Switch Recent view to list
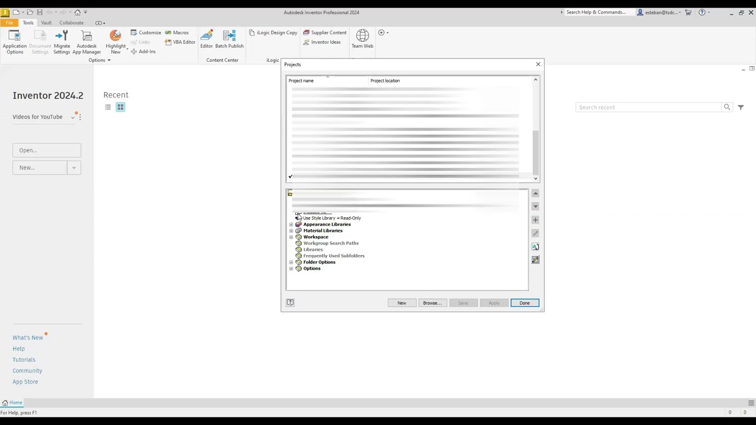Image resolution: width=756 pixels, height=425 pixels. click(x=107, y=107)
